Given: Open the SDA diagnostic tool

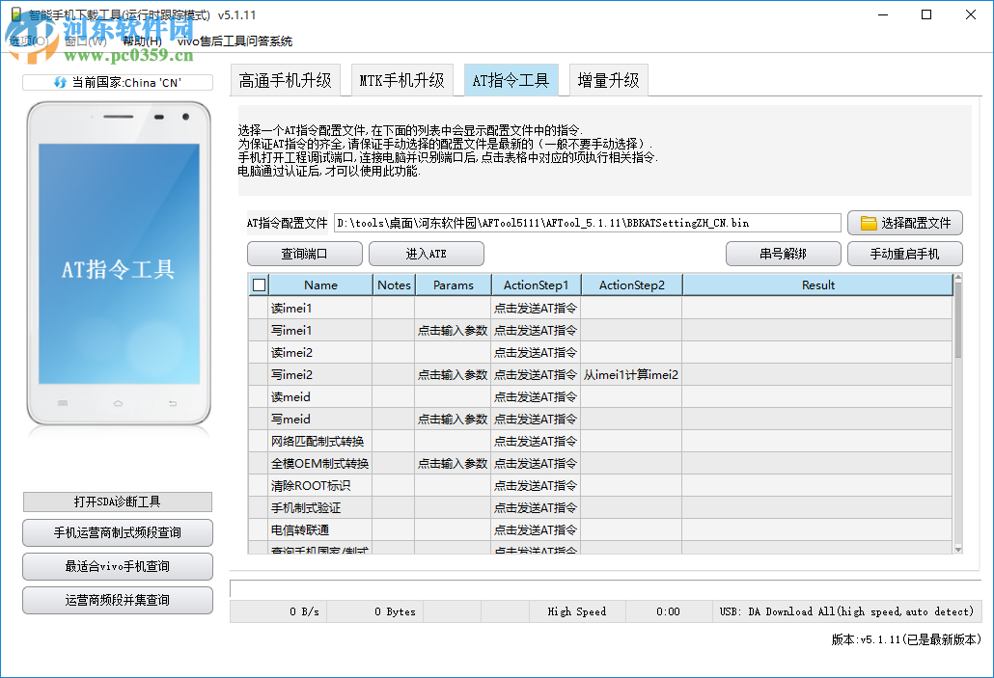Looking at the screenshot, I should (117, 502).
